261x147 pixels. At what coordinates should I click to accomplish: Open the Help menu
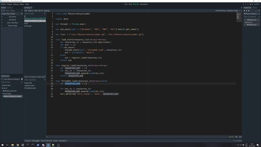click(27, 4)
